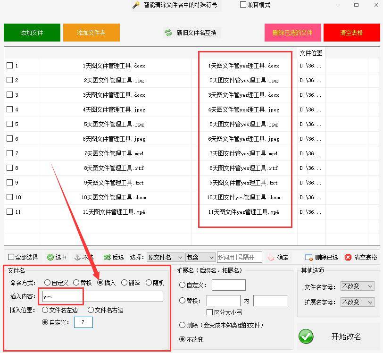Open the 原文件名 dropdown
383x353 pixels.
[x=165, y=257]
